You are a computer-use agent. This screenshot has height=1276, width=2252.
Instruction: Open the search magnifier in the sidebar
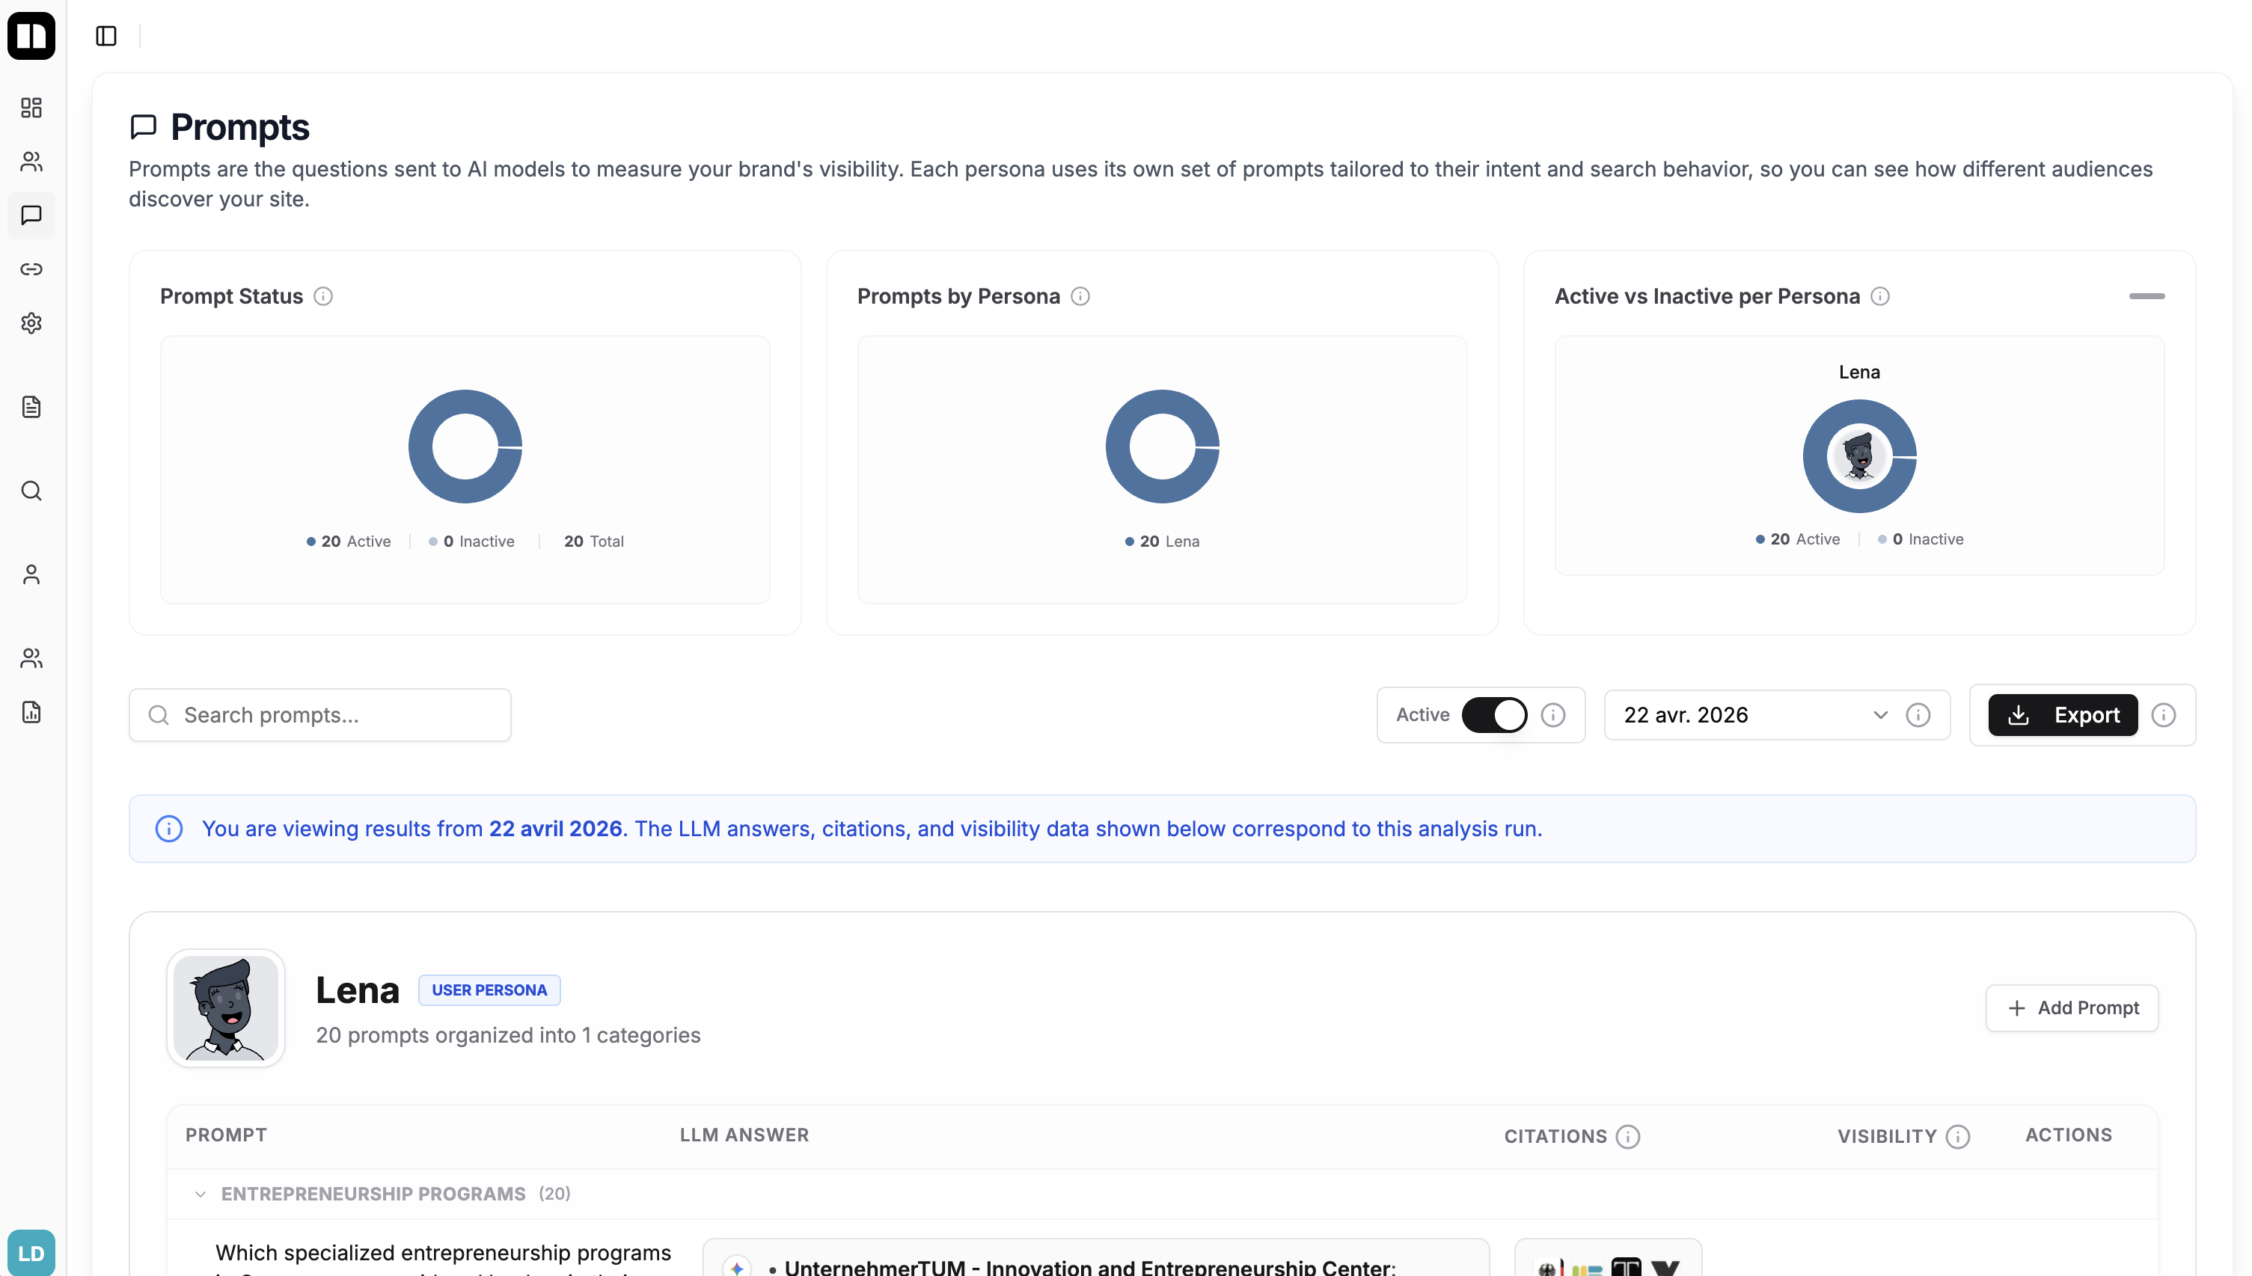(31, 491)
